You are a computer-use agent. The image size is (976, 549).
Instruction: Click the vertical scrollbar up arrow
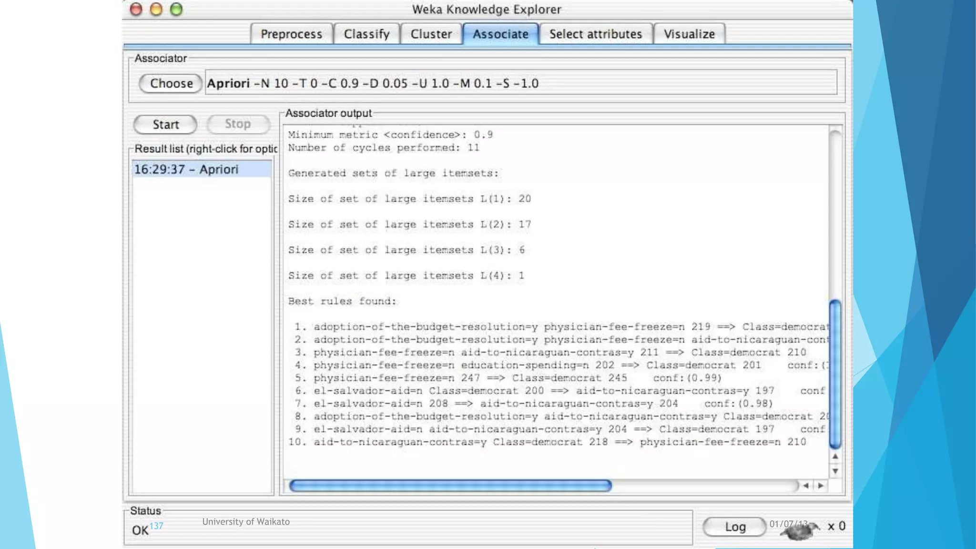tap(835, 457)
